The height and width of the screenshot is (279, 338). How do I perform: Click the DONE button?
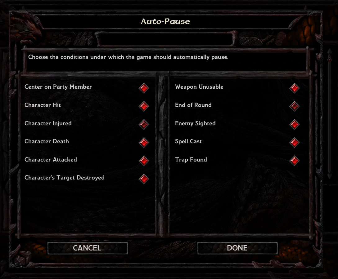(237, 248)
